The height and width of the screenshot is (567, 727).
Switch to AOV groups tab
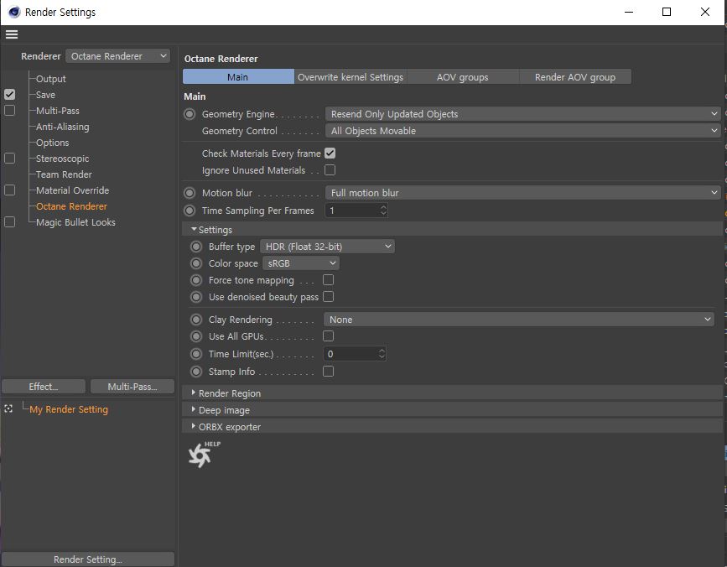coord(463,77)
